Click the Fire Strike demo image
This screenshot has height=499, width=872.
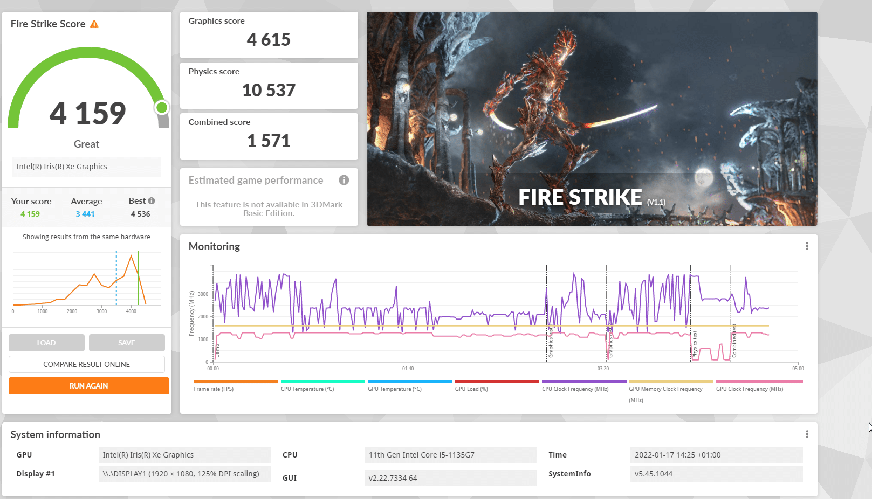pos(592,119)
